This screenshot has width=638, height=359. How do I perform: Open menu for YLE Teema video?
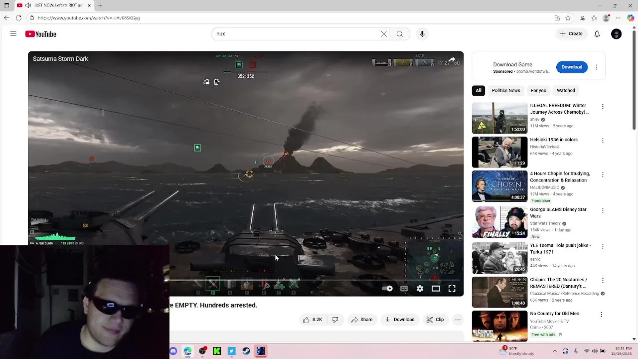coord(603,246)
